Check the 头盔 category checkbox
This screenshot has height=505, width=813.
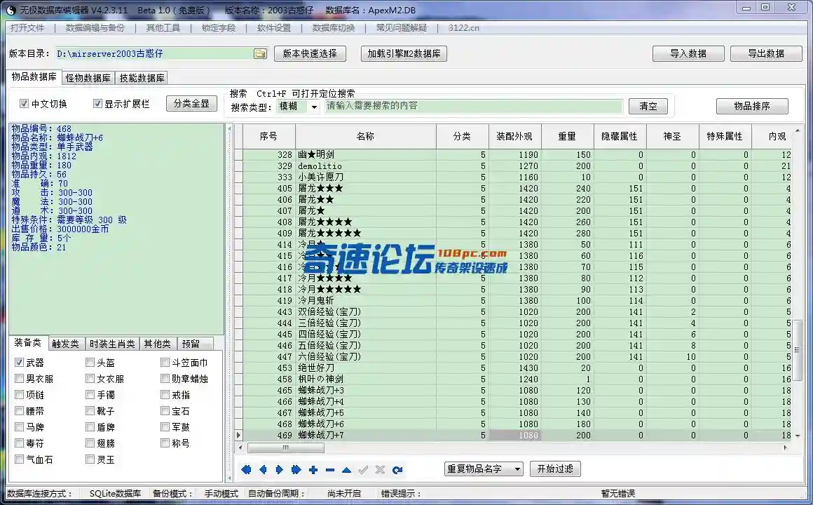90,363
